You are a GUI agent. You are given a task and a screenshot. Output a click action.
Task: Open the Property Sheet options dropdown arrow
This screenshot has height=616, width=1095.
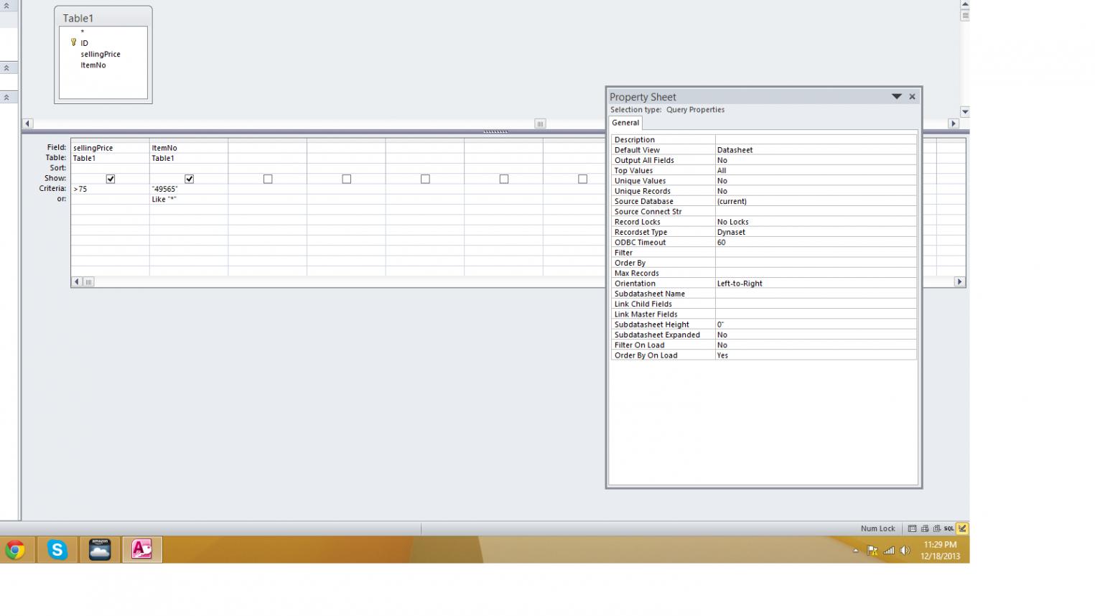[897, 96]
